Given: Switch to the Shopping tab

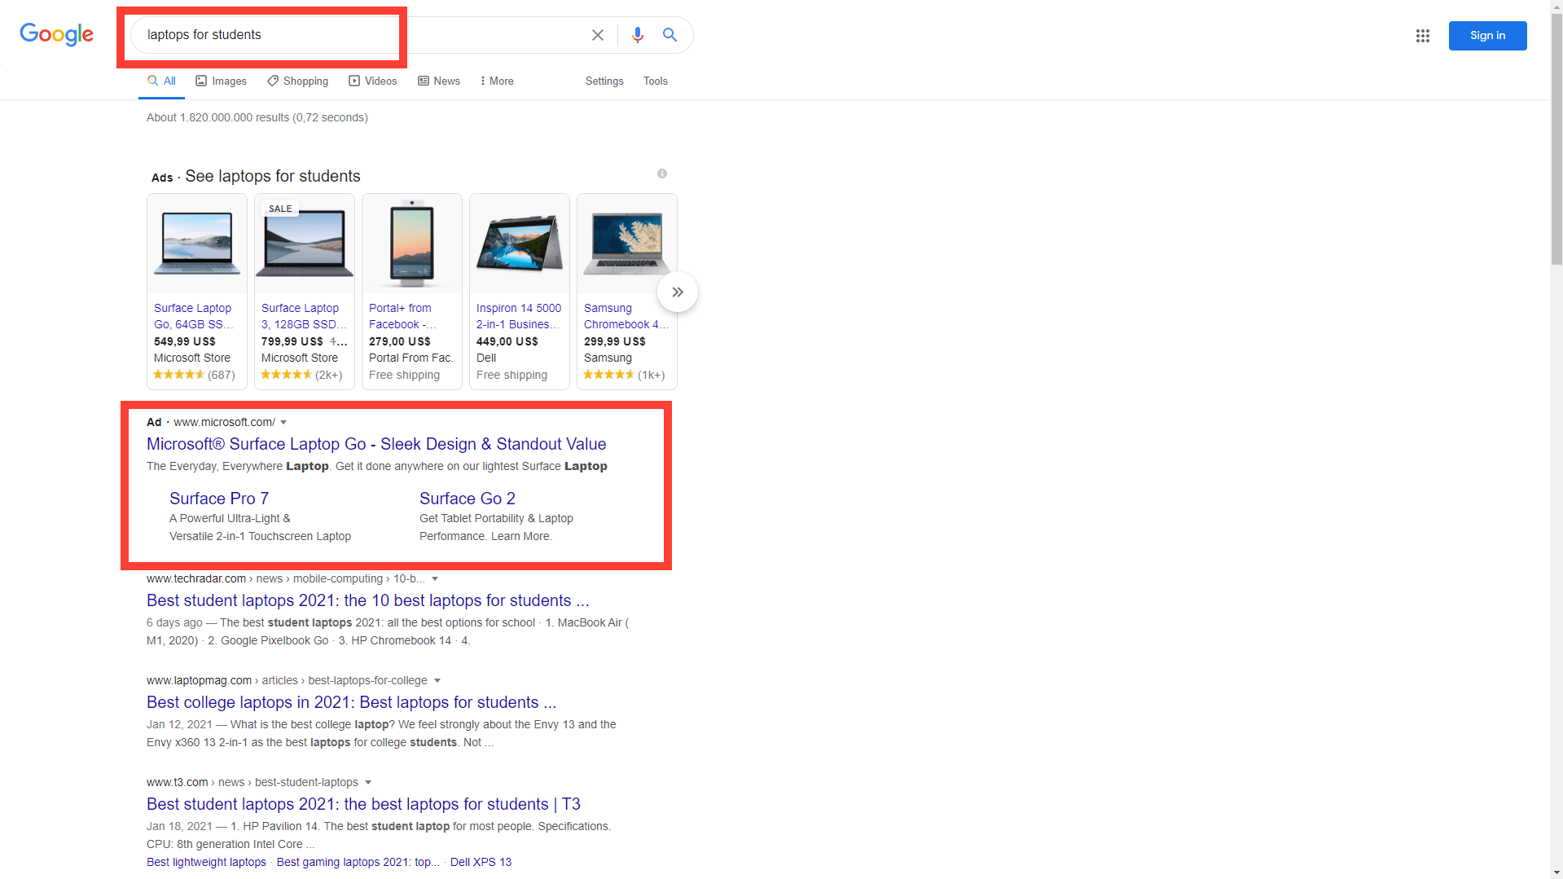Looking at the screenshot, I should [x=297, y=81].
